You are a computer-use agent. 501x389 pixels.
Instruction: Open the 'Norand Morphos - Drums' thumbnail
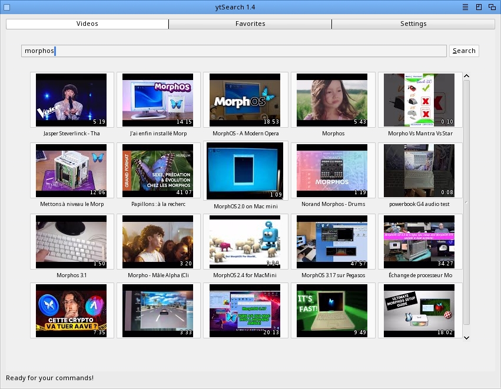[332, 171]
